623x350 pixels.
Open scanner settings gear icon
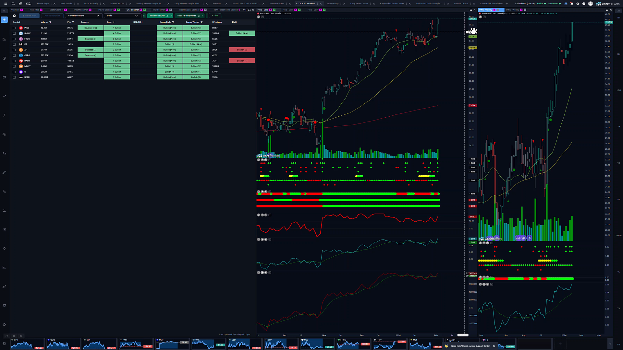[x=14, y=16]
